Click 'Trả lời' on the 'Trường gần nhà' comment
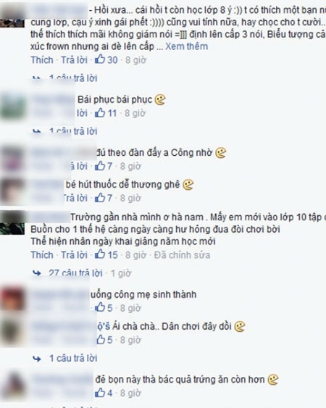Viewport: 326px width, 408px height. click(74, 255)
